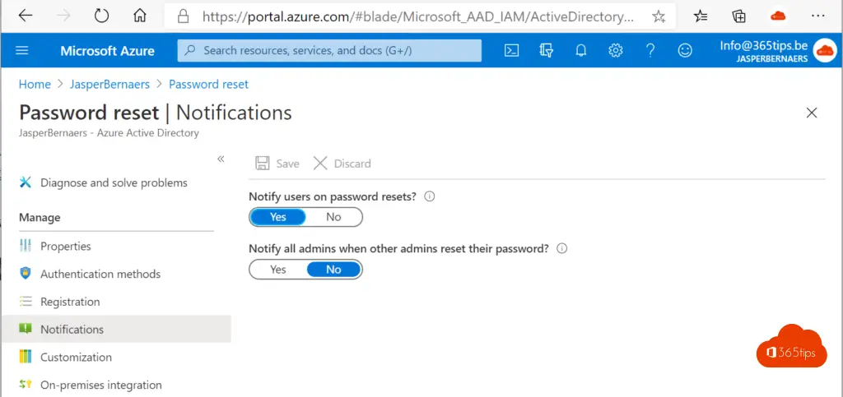
Task: Click the Azure search resources box
Action: click(x=329, y=50)
